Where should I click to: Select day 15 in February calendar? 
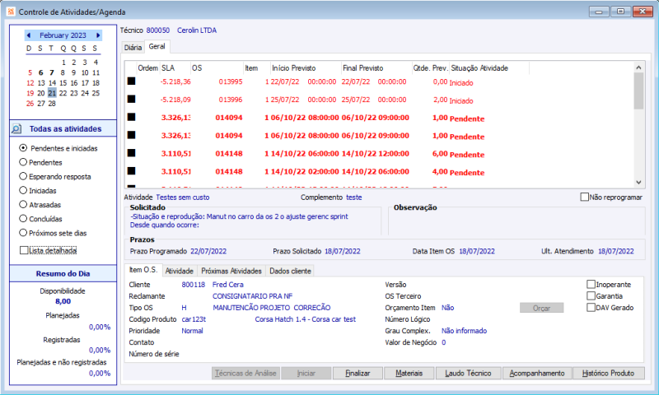[x=63, y=82]
